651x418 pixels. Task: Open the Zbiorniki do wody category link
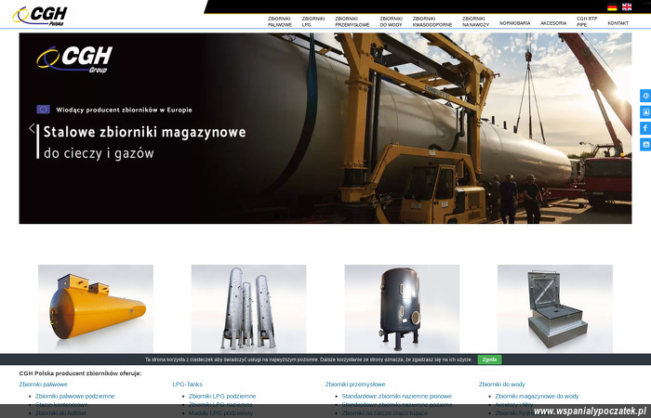coord(501,385)
